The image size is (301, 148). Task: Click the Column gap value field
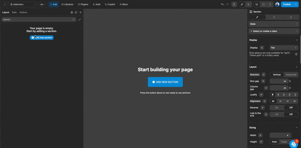pos(279,88)
